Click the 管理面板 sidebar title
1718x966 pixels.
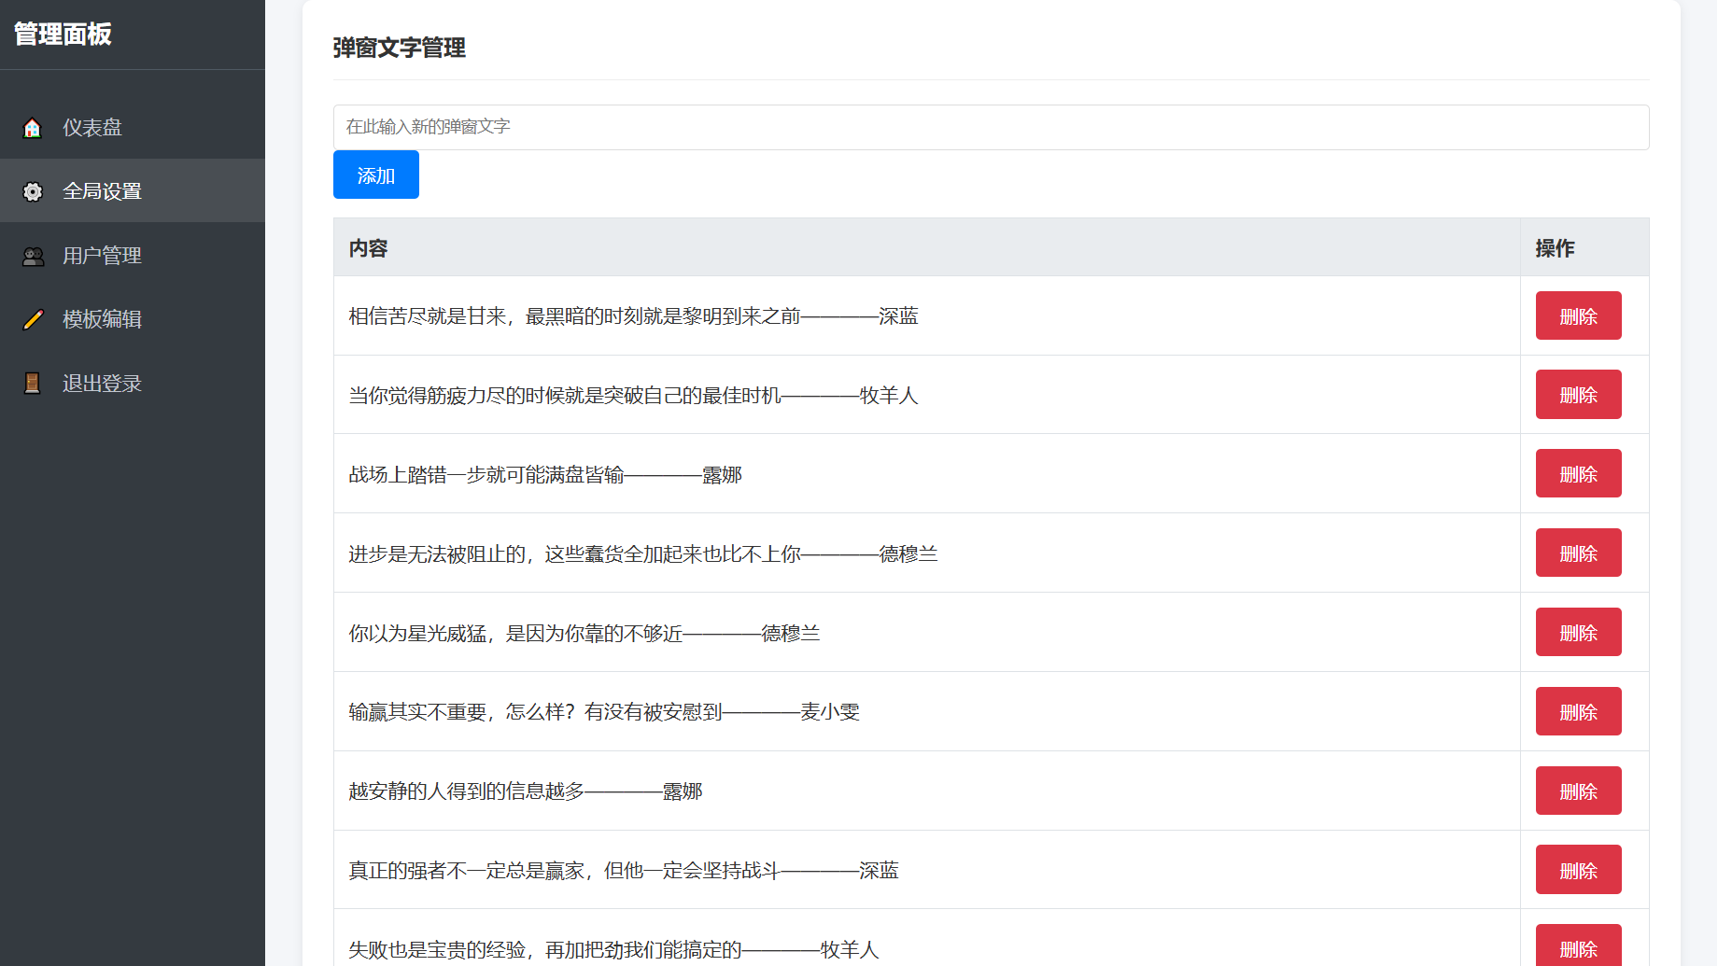tap(63, 35)
